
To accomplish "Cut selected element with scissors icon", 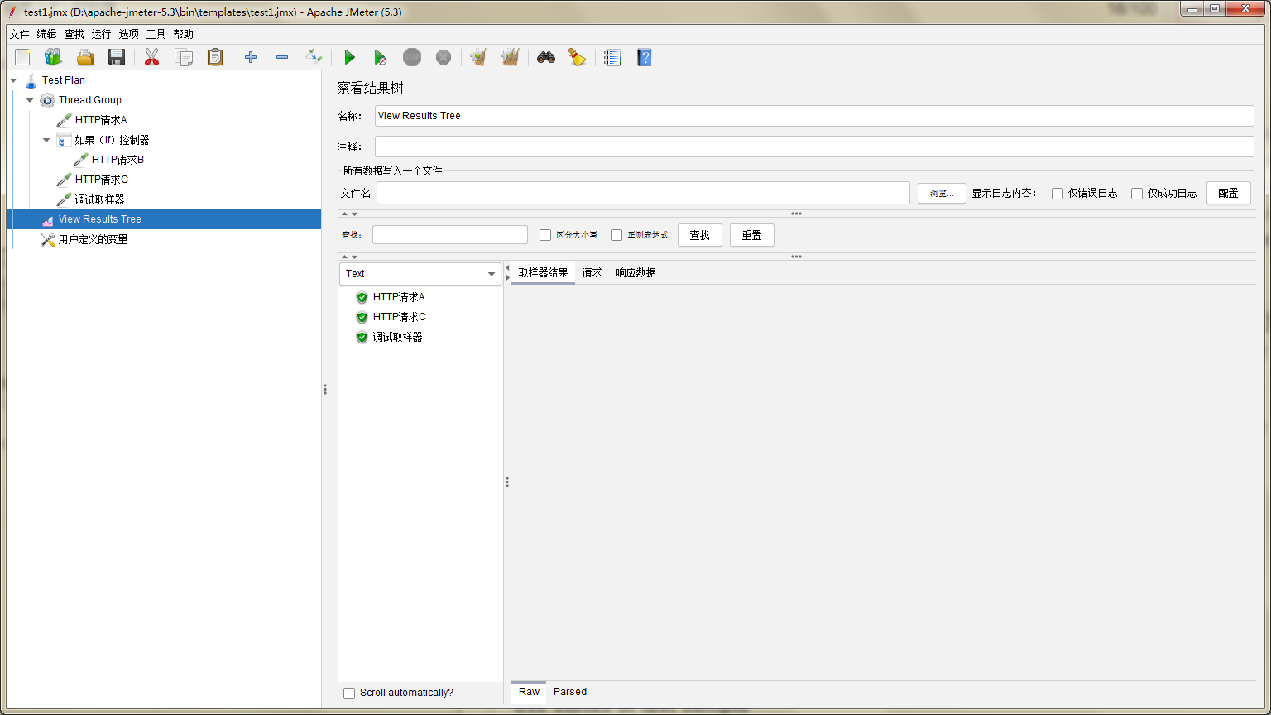I will coord(151,57).
